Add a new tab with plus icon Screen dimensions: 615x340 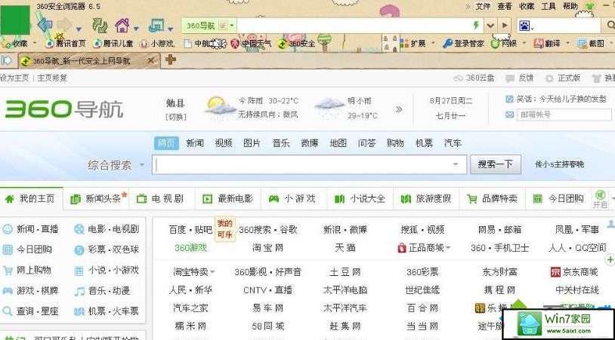171,60
